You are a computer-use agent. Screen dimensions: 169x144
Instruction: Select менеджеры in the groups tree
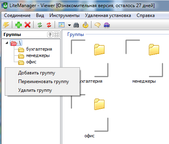tap(38, 55)
